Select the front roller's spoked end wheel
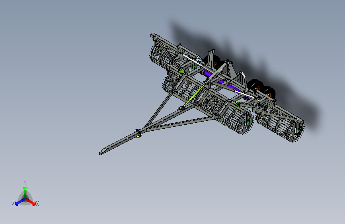This screenshot has width=345, height=224. 245,123
